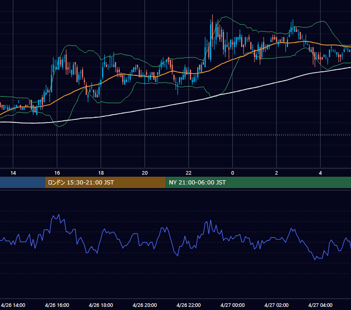This screenshot has width=351, height=310.
Task: Click the 4/26 20:00 date label
Action: tap(145, 305)
